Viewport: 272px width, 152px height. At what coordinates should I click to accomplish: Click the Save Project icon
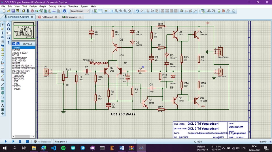click(x=13, y=11)
